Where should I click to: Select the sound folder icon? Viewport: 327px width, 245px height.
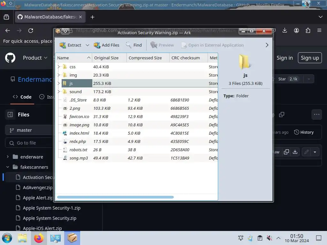[65, 92]
